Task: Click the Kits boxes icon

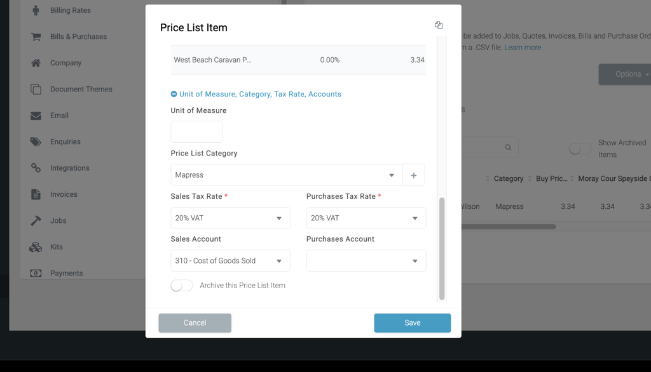Action: click(36, 247)
